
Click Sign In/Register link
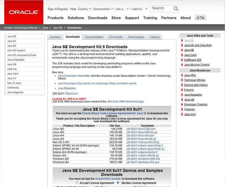[58, 9]
